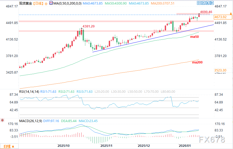Click the 【日线】 timeframe label in title
The width and height of the screenshot is (233, 149).
(37, 3)
